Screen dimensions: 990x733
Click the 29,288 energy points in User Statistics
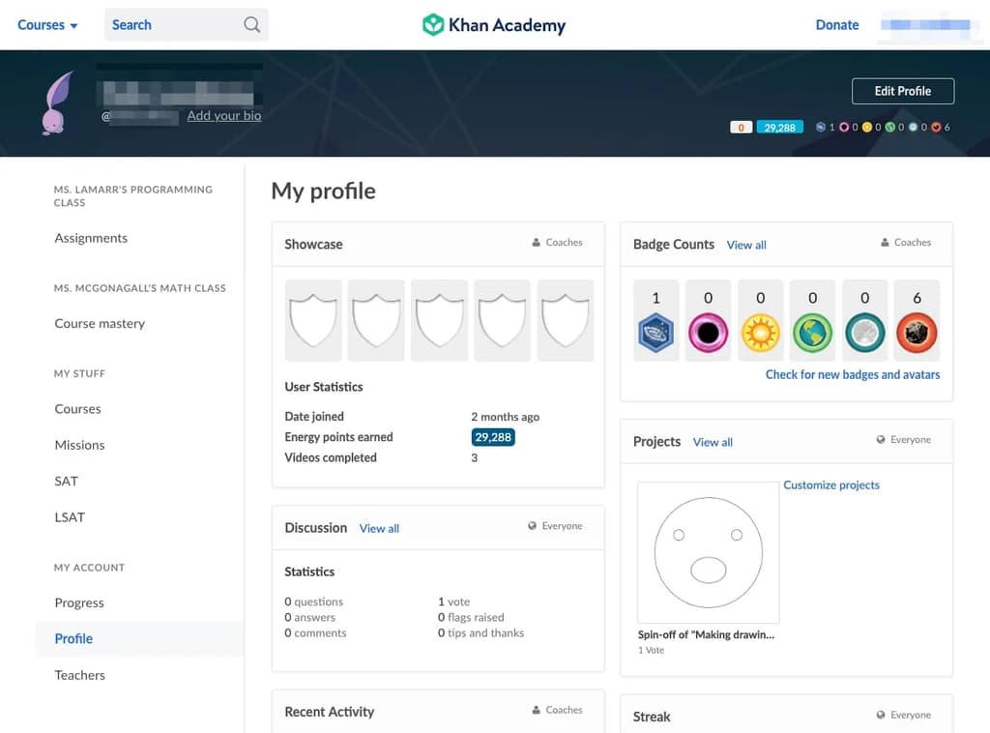[493, 437]
